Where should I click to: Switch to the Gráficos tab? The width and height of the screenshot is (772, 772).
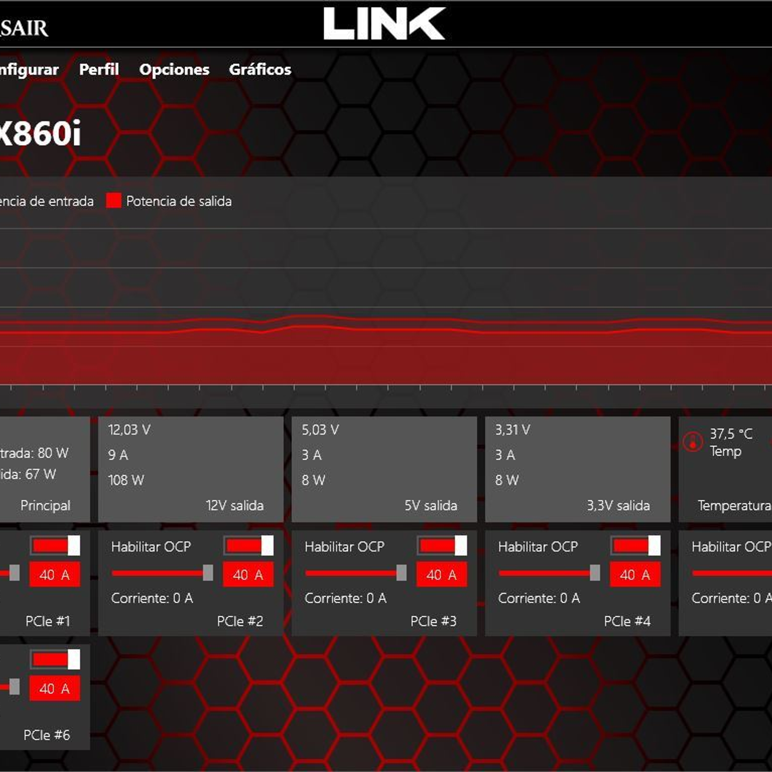[x=260, y=69]
